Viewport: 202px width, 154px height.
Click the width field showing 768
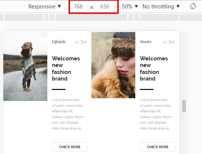pyautogui.click(x=78, y=7)
